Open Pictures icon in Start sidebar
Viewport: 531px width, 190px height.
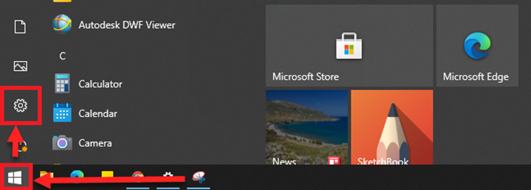20,66
